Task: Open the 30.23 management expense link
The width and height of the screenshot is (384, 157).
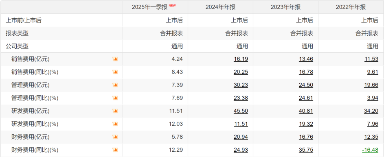Action: coord(241,85)
